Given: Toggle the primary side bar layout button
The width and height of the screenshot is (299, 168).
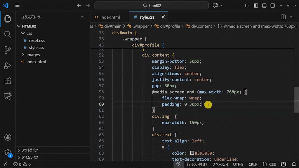Looking at the screenshot, I should [256, 6].
